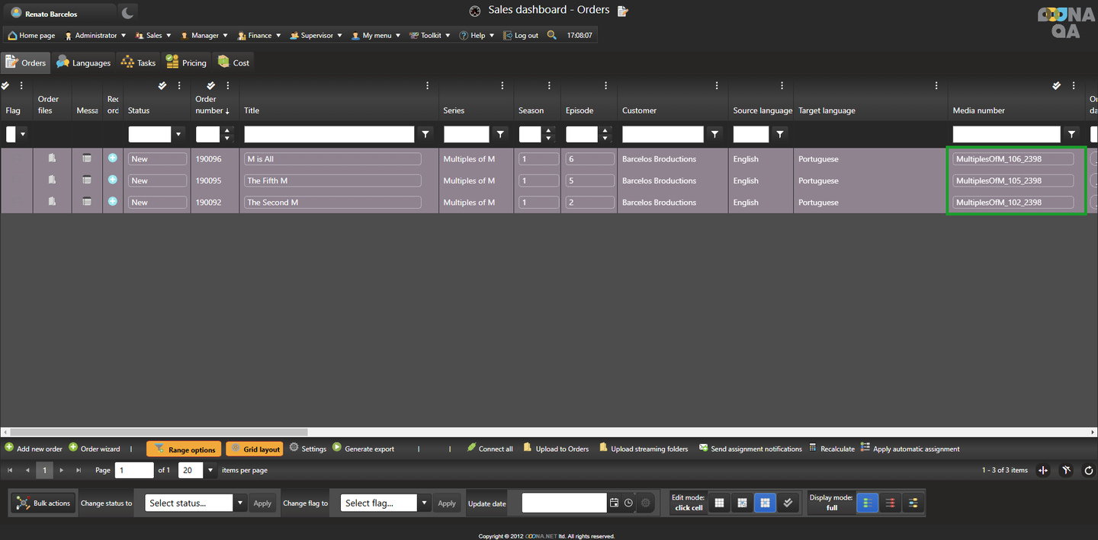Click the refresh icon in the pager bar
This screenshot has width=1098, height=540.
[1088, 471]
